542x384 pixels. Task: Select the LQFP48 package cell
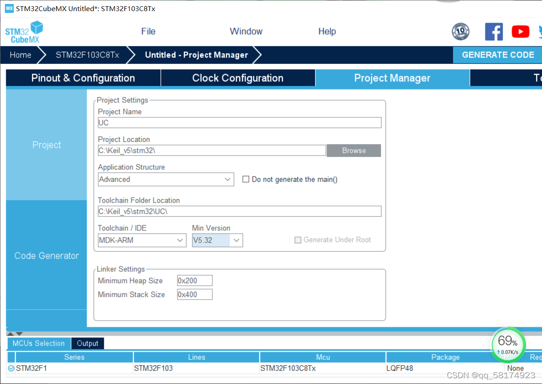point(445,368)
